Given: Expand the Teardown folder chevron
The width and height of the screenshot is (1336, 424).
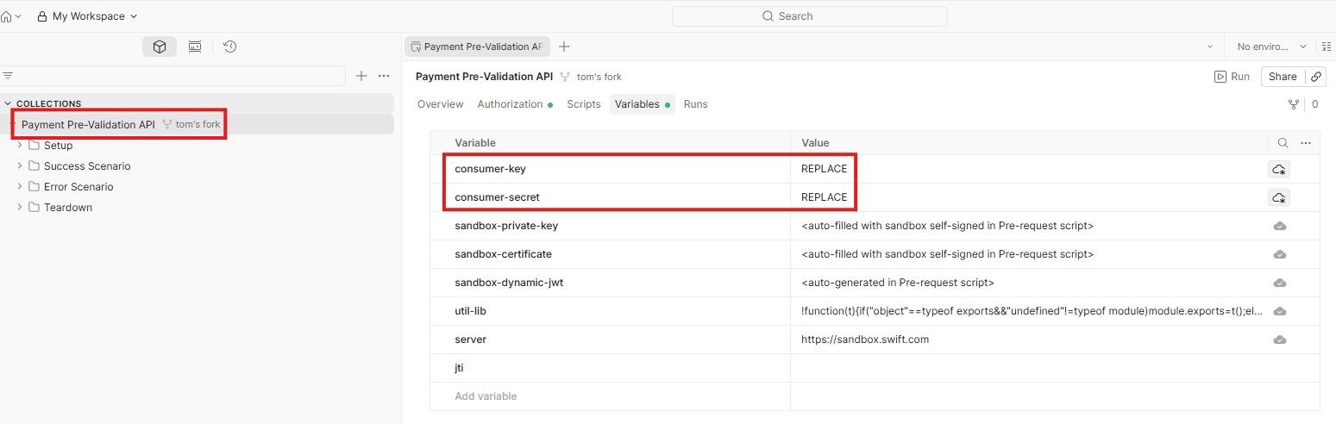Looking at the screenshot, I should pos(20,207).
